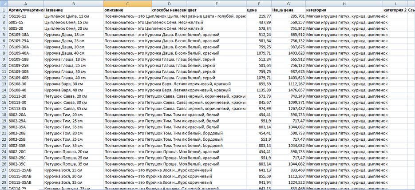Click price cell '974,99'
This screenshot has height=190, width=415.
pos(259,108)
